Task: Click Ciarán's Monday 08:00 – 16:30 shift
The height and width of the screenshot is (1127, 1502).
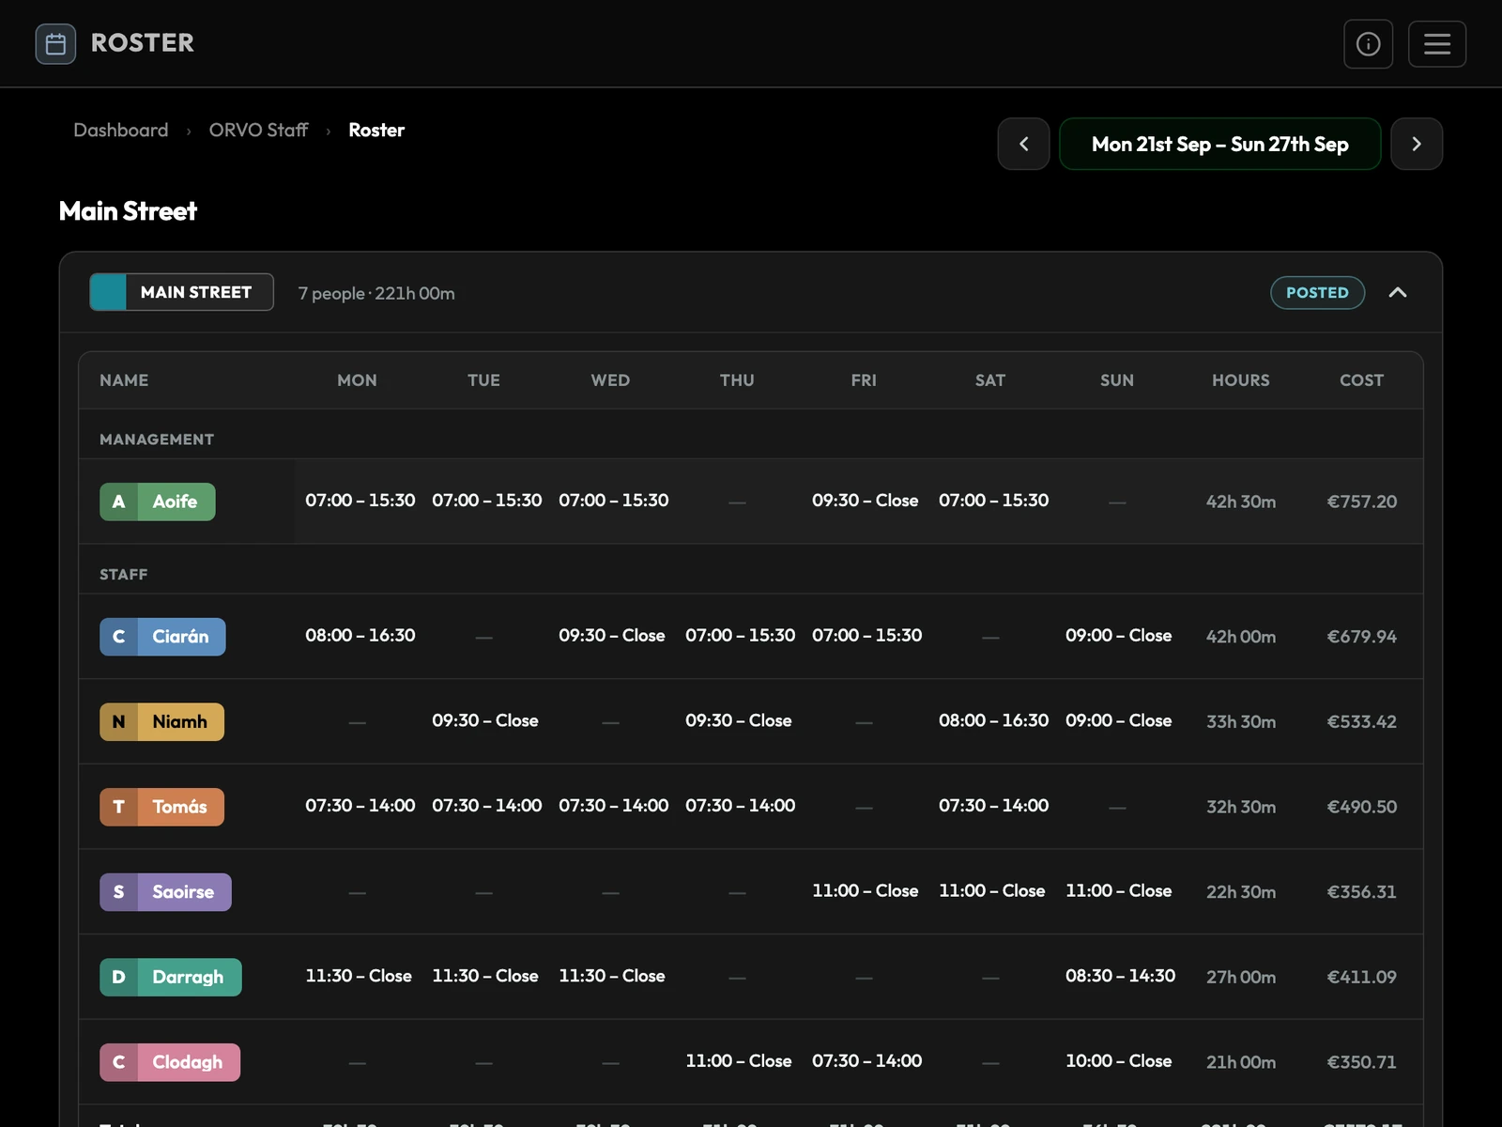Action: coord(360,636)
